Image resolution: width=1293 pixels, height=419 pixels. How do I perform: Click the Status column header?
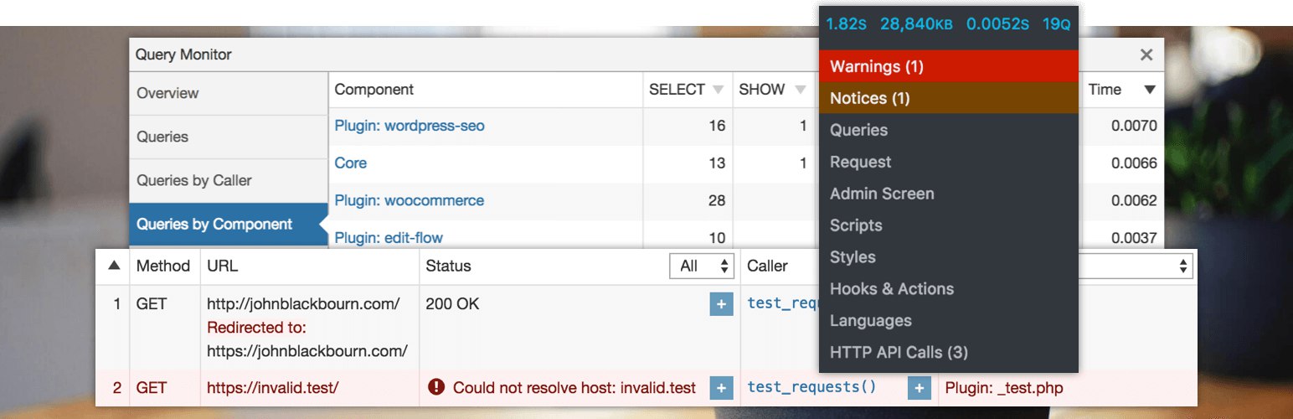pyautogui.click(x=448, y=266)
